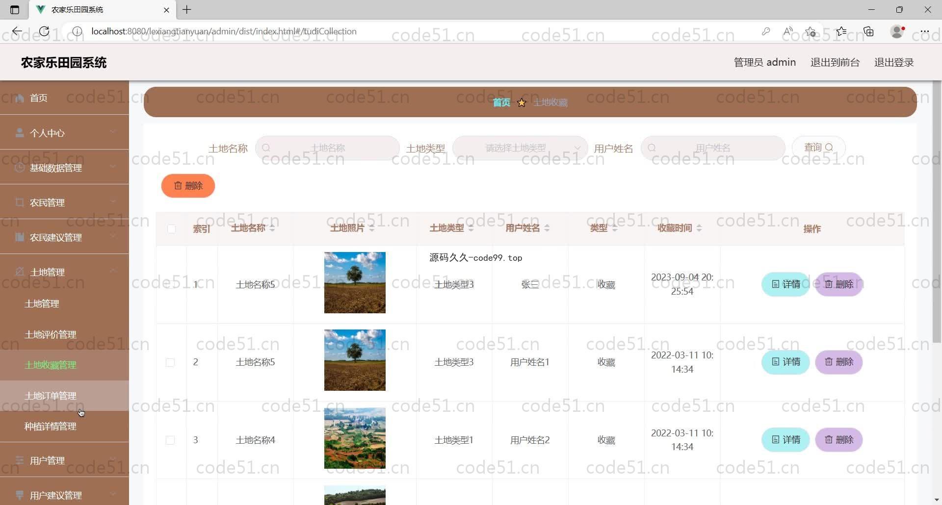This screenshot has width=942, height=505.
Task: Click the search icon in 土地名称 field
Action: 266,148
